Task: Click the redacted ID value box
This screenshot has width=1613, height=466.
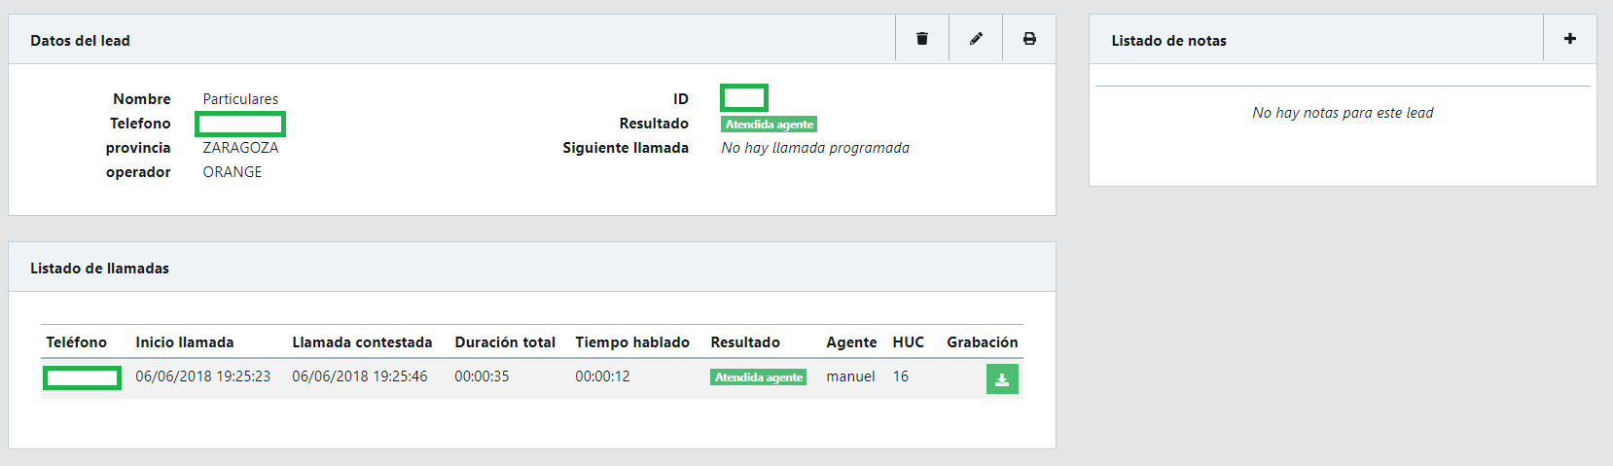Action: 744,98
